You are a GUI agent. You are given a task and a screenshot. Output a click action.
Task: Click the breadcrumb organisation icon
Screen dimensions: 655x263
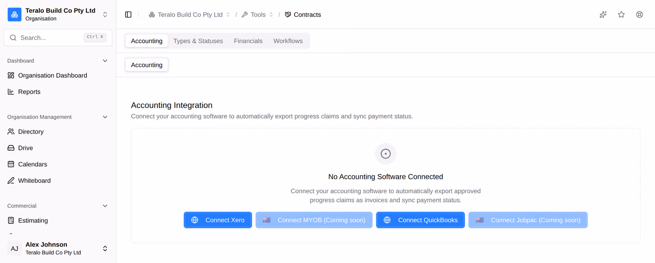coord(152,15)
